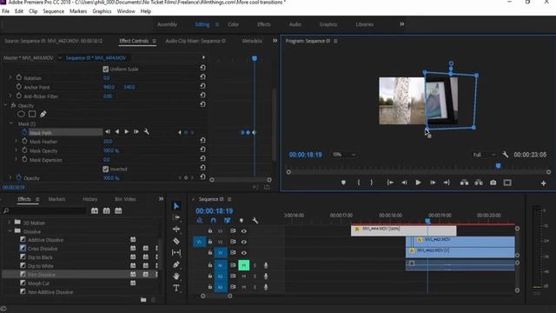Reset Anchor Point parameter
Image resolution: width=556 pixels, height=313 pixels.
pos(202,86)
